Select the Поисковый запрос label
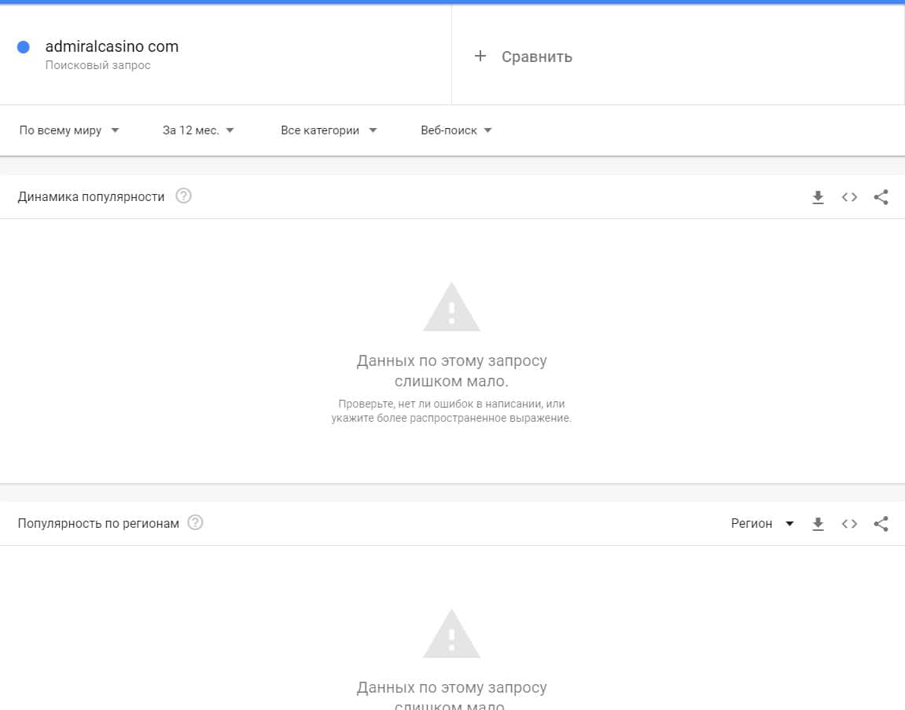The width and height of the screenshot is (905, 710). click(97, 65)
